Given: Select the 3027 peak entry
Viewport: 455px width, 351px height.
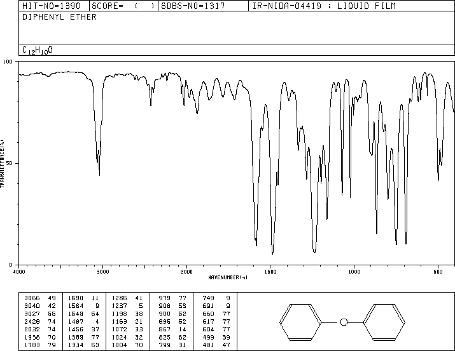Looking at the screenshot, I should pos(40,314).
